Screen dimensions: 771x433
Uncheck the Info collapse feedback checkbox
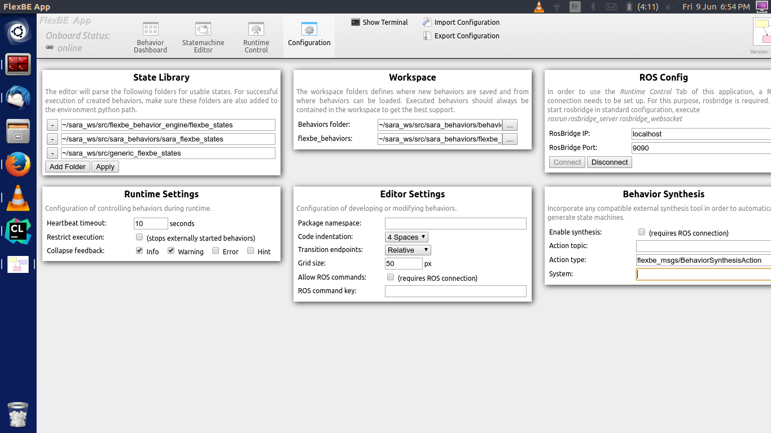[139, 251]
